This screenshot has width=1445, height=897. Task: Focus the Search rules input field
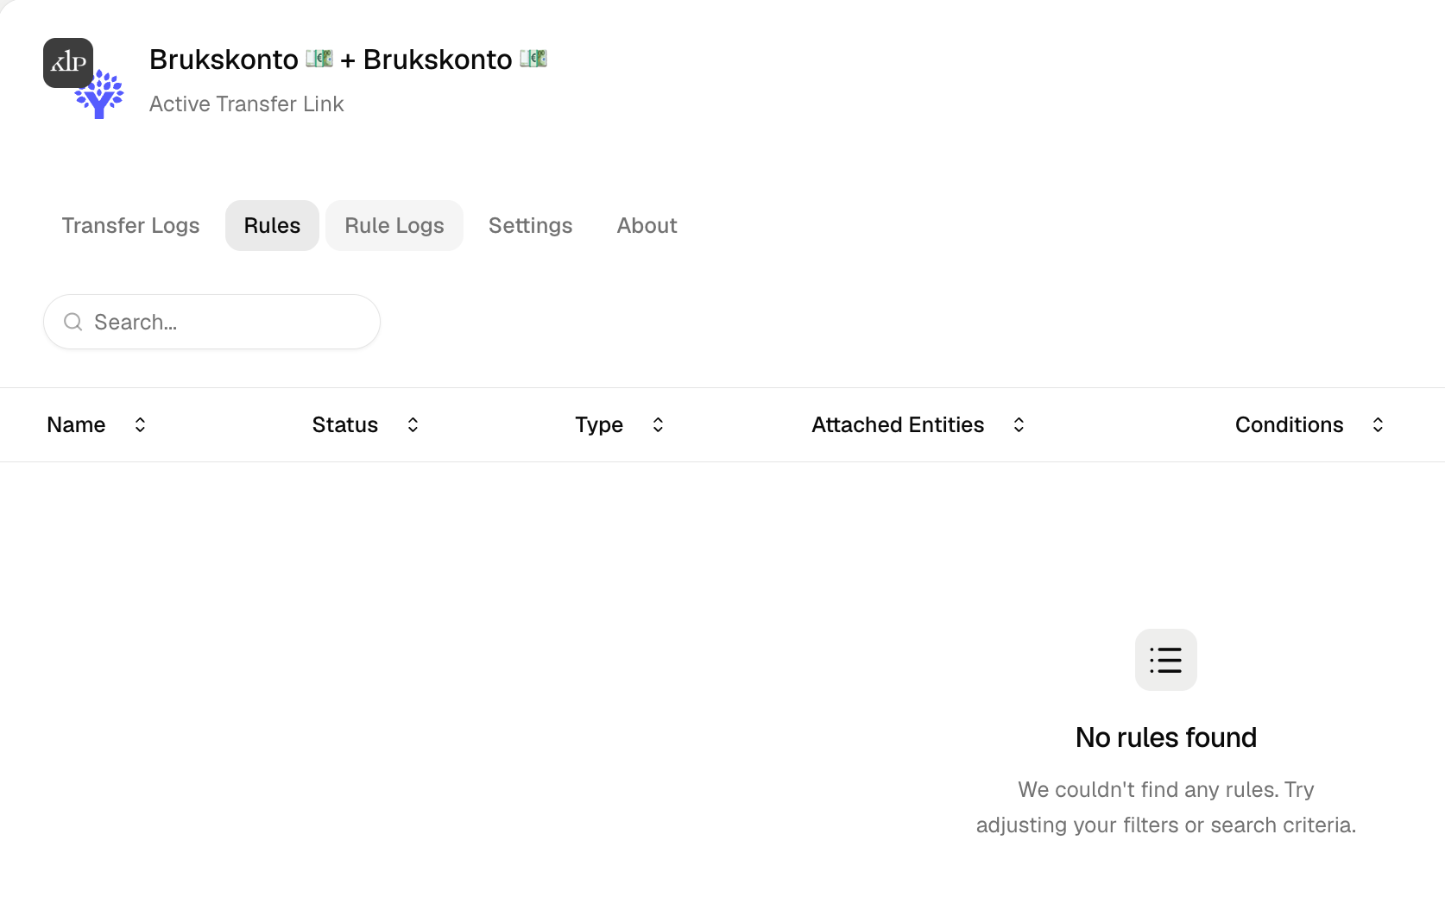tap(211, 322)
